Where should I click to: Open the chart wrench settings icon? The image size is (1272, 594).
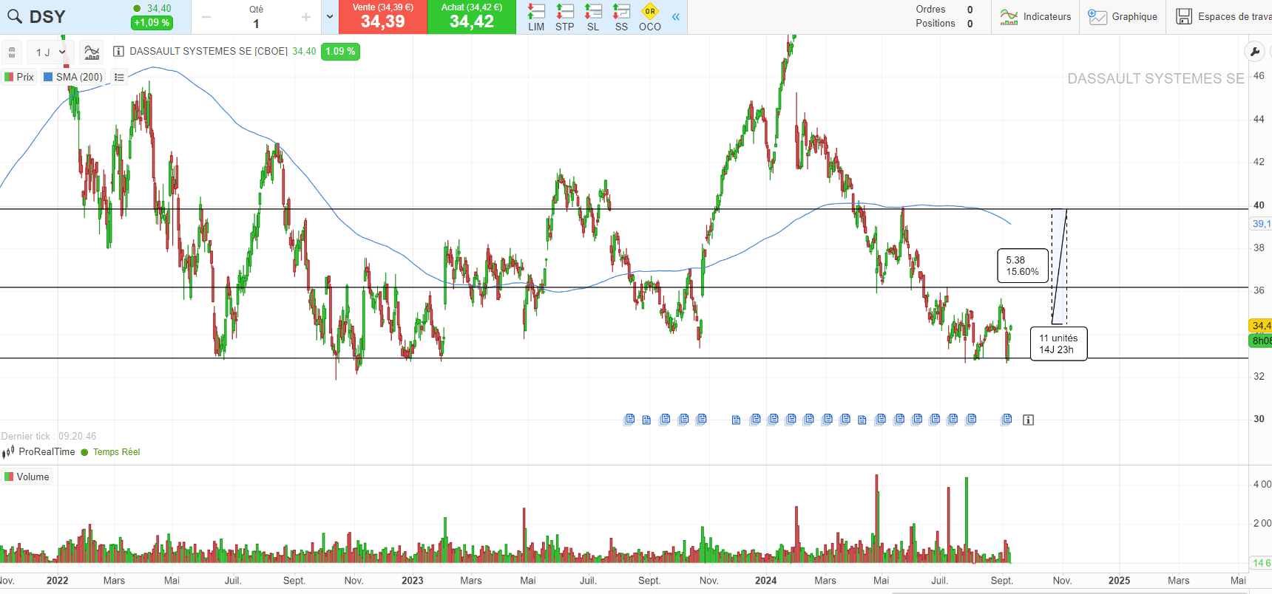1254,52
